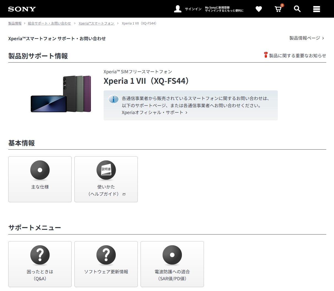Click the 主な仕様 disc icon
Screen dimensions: 334x291
click(40, 170)
